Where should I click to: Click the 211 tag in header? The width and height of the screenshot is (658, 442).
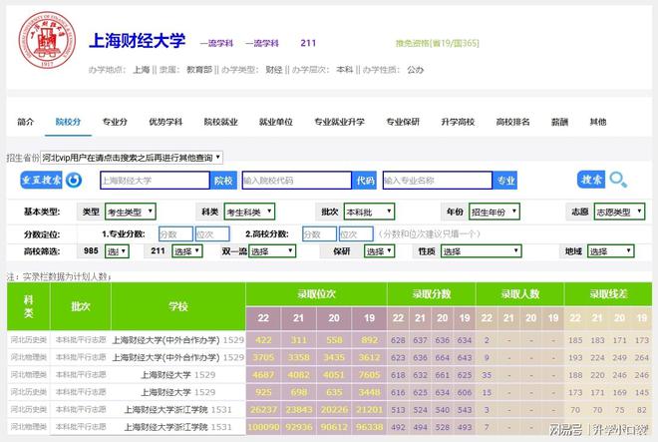308,43
